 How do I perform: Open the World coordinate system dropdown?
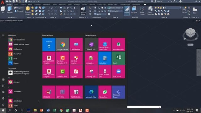[100, 14]
